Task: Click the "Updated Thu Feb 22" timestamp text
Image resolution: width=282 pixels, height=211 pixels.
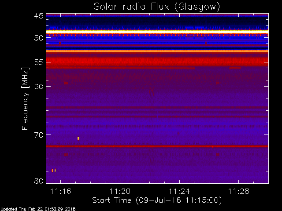Action: click(x=38, y=209)
